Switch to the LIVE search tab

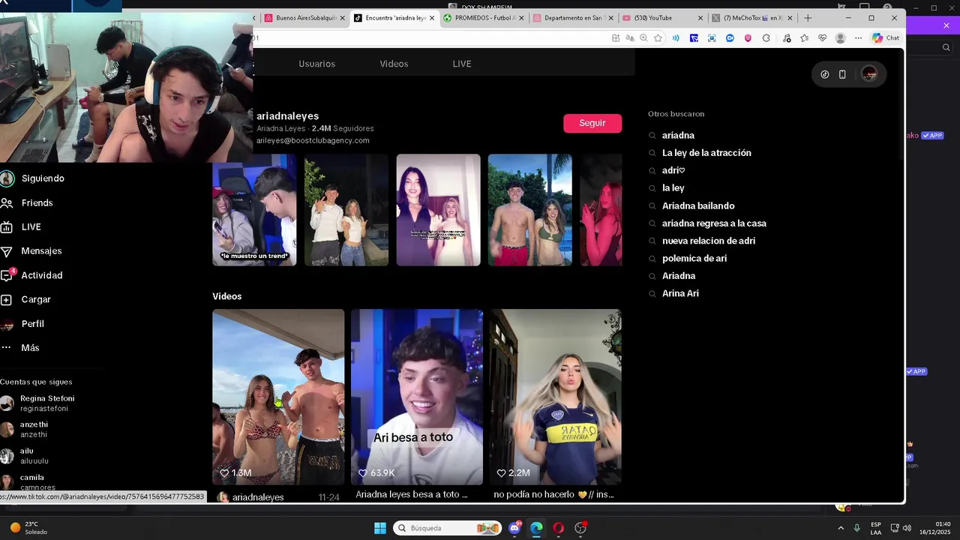(x=462, y=64)
